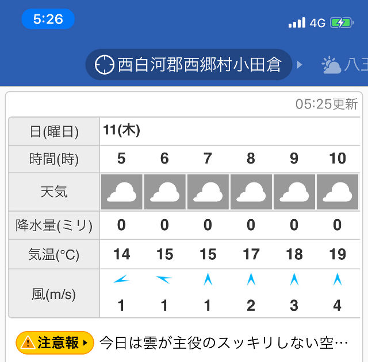Viewport: 368px width, 362px height.
Task: Select the 11(木) date header
Action: 121,130
